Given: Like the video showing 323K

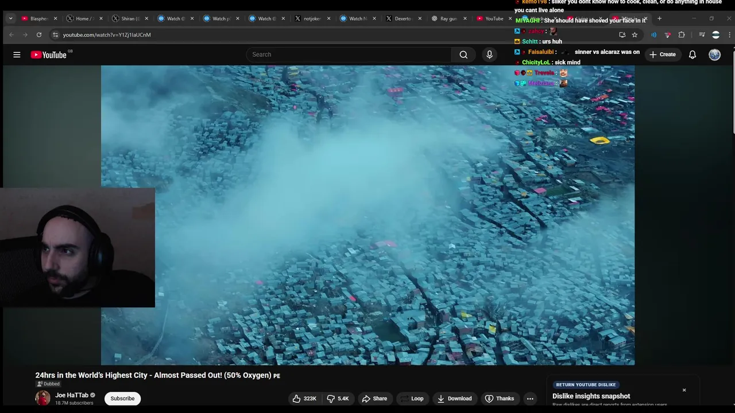Looking at the screenshot, I should pyautogui.click(x=304, y=399).
